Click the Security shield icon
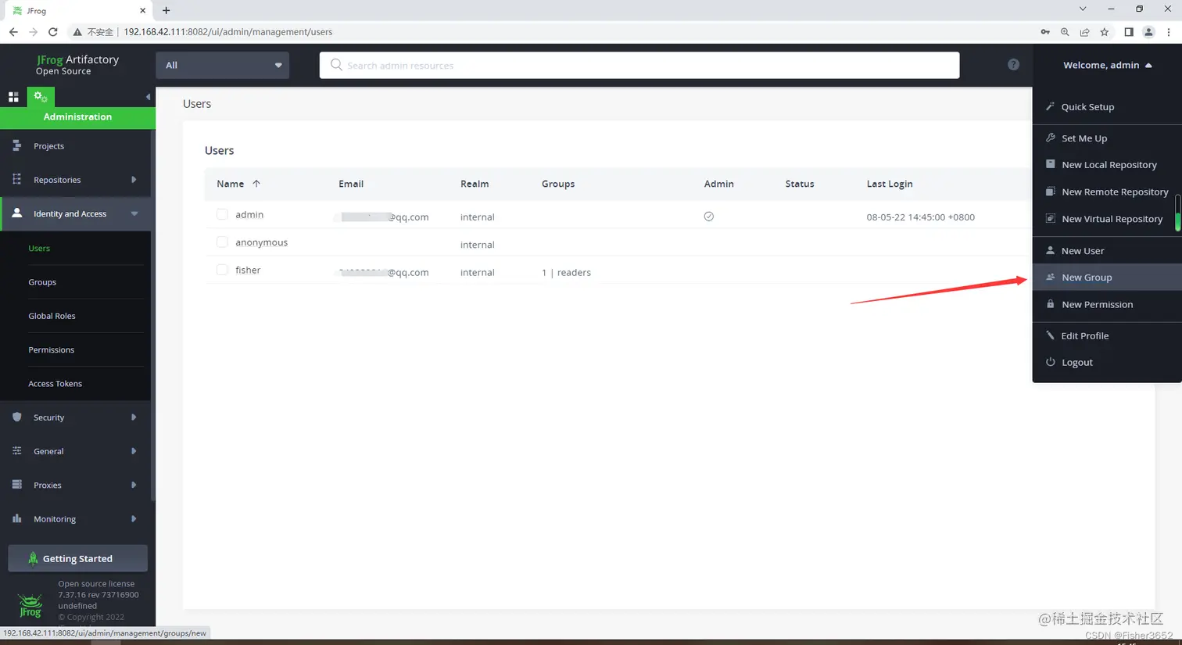1182x645 pixels. (16, 417)
